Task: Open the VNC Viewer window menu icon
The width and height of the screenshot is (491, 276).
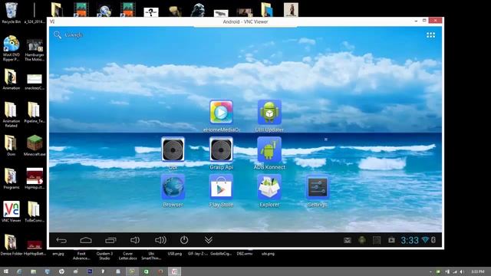Action: [x=52, y=21]
